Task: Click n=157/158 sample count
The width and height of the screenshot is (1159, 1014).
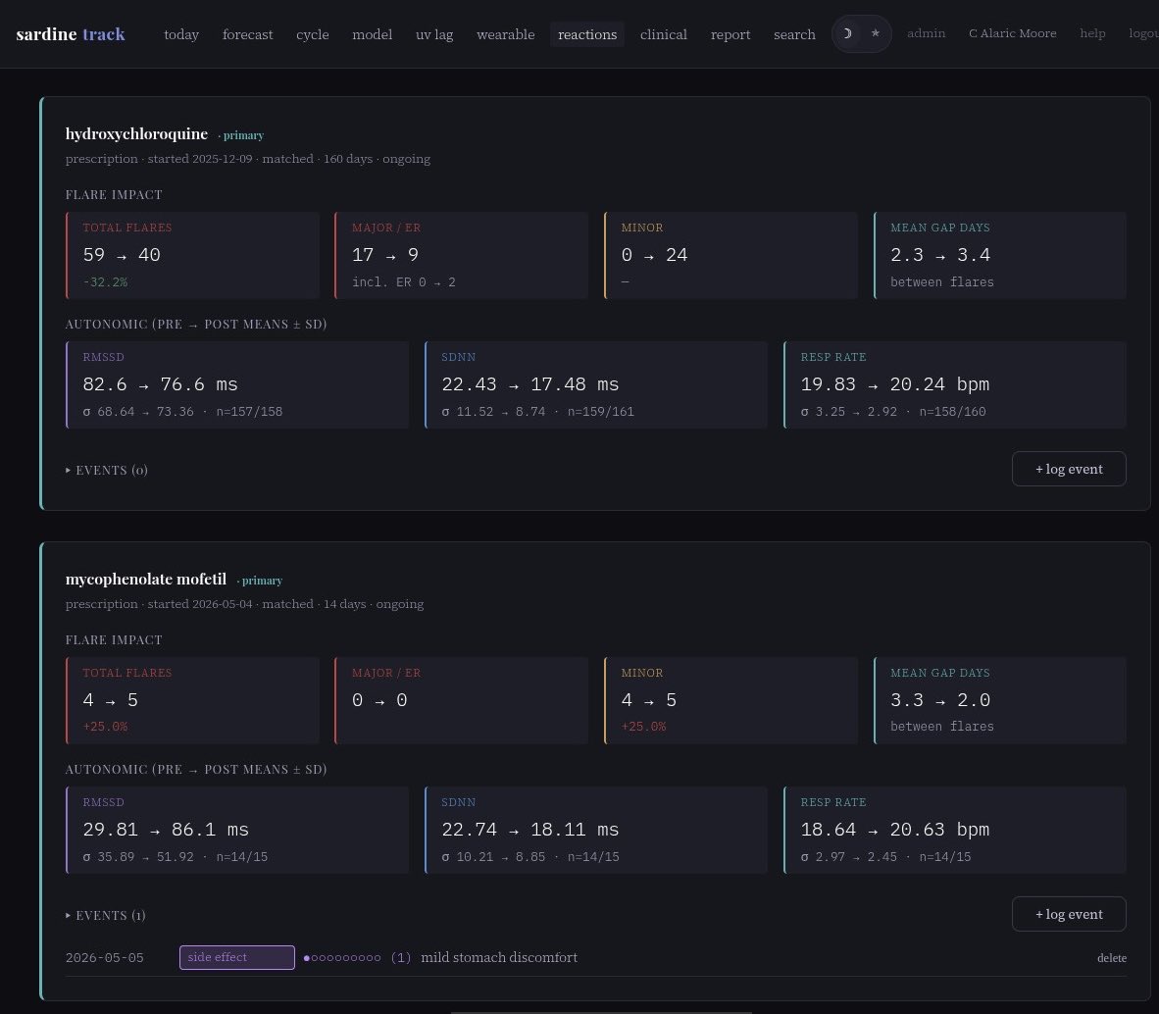Action: [249, 412]
